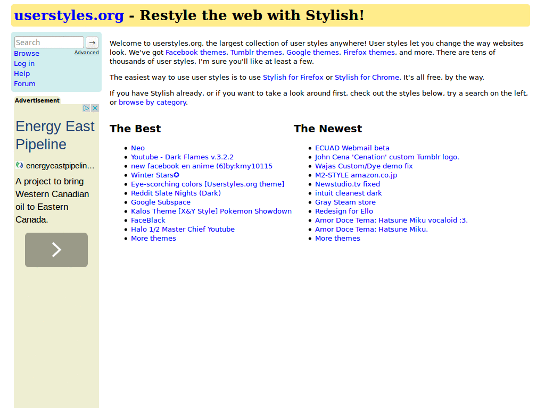Click the userstyles.org header link

[x=69, y=15]
